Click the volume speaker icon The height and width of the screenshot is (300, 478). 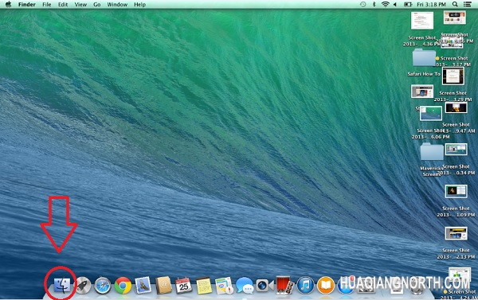tap(395, 4)
